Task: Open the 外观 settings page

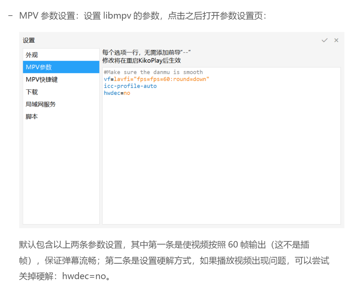Action: pos(61,55)
